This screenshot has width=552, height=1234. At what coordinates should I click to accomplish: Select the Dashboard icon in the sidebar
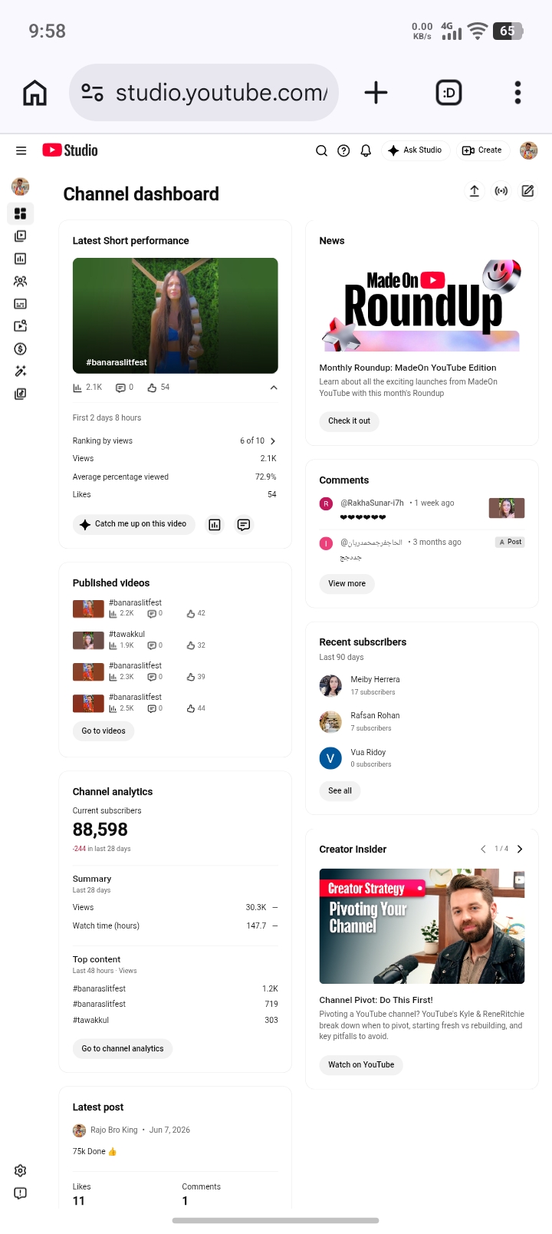point(21,213)
